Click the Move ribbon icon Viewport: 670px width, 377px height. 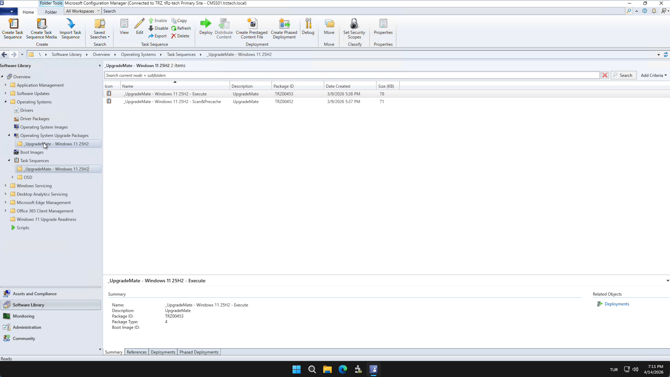click(329, 27)
